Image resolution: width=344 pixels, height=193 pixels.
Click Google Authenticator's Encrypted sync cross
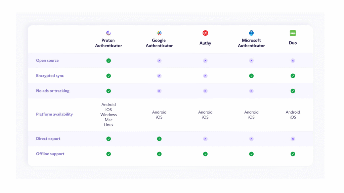click(159, 76)
